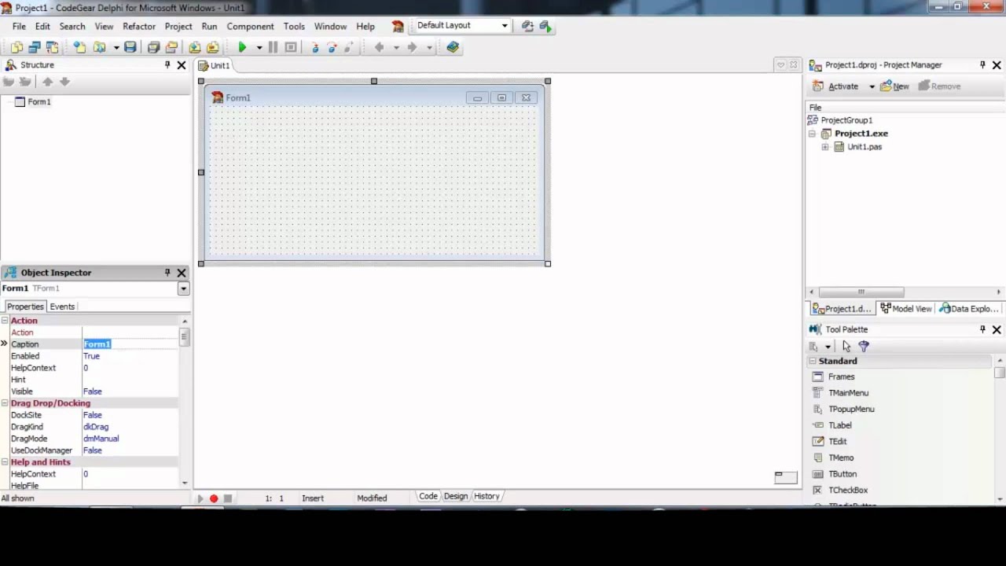
Task: Pin the Object Inspector panel
Action: [x=167, y=272]
